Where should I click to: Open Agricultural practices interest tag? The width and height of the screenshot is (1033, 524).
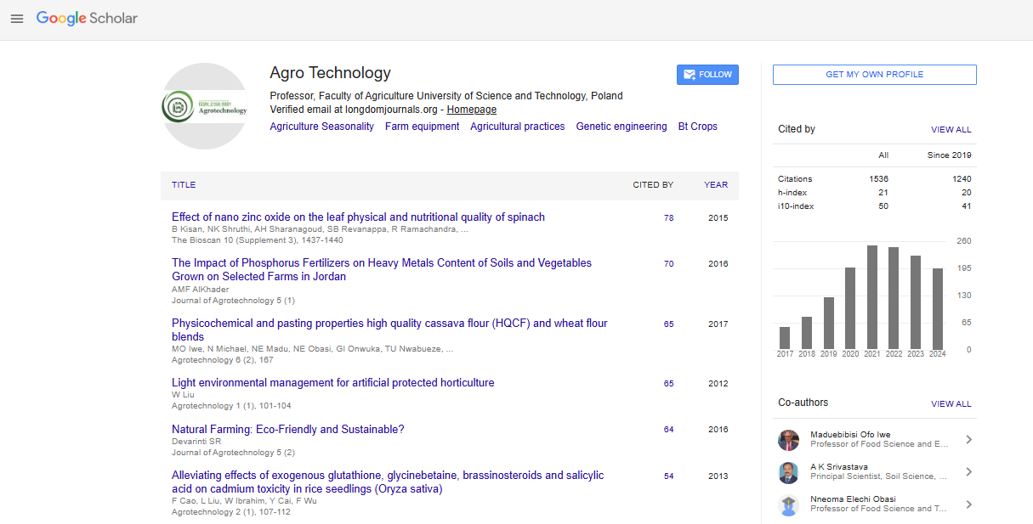tap(518, 127)
